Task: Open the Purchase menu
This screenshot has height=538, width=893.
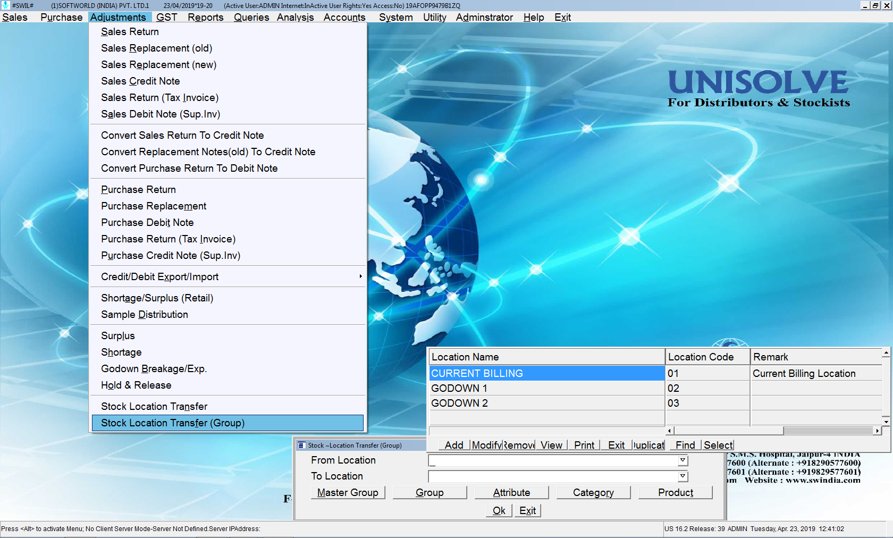Action: point(61,17)
